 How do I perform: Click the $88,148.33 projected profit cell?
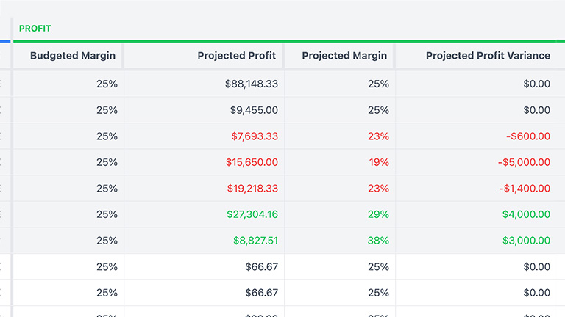[x=252, y=84]
